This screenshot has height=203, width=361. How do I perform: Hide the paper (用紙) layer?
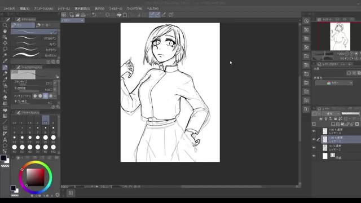(x=314, y=156)
